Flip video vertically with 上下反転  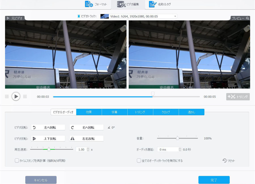[x=48, y=138]
